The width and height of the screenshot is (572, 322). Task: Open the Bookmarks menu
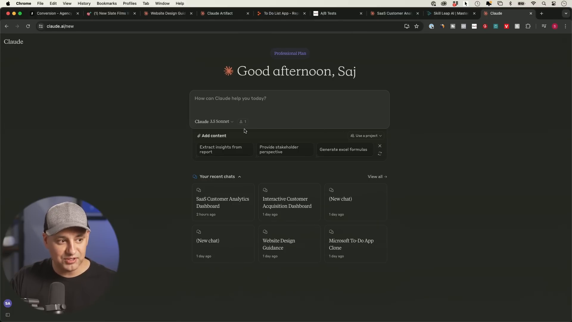[107, 4]
